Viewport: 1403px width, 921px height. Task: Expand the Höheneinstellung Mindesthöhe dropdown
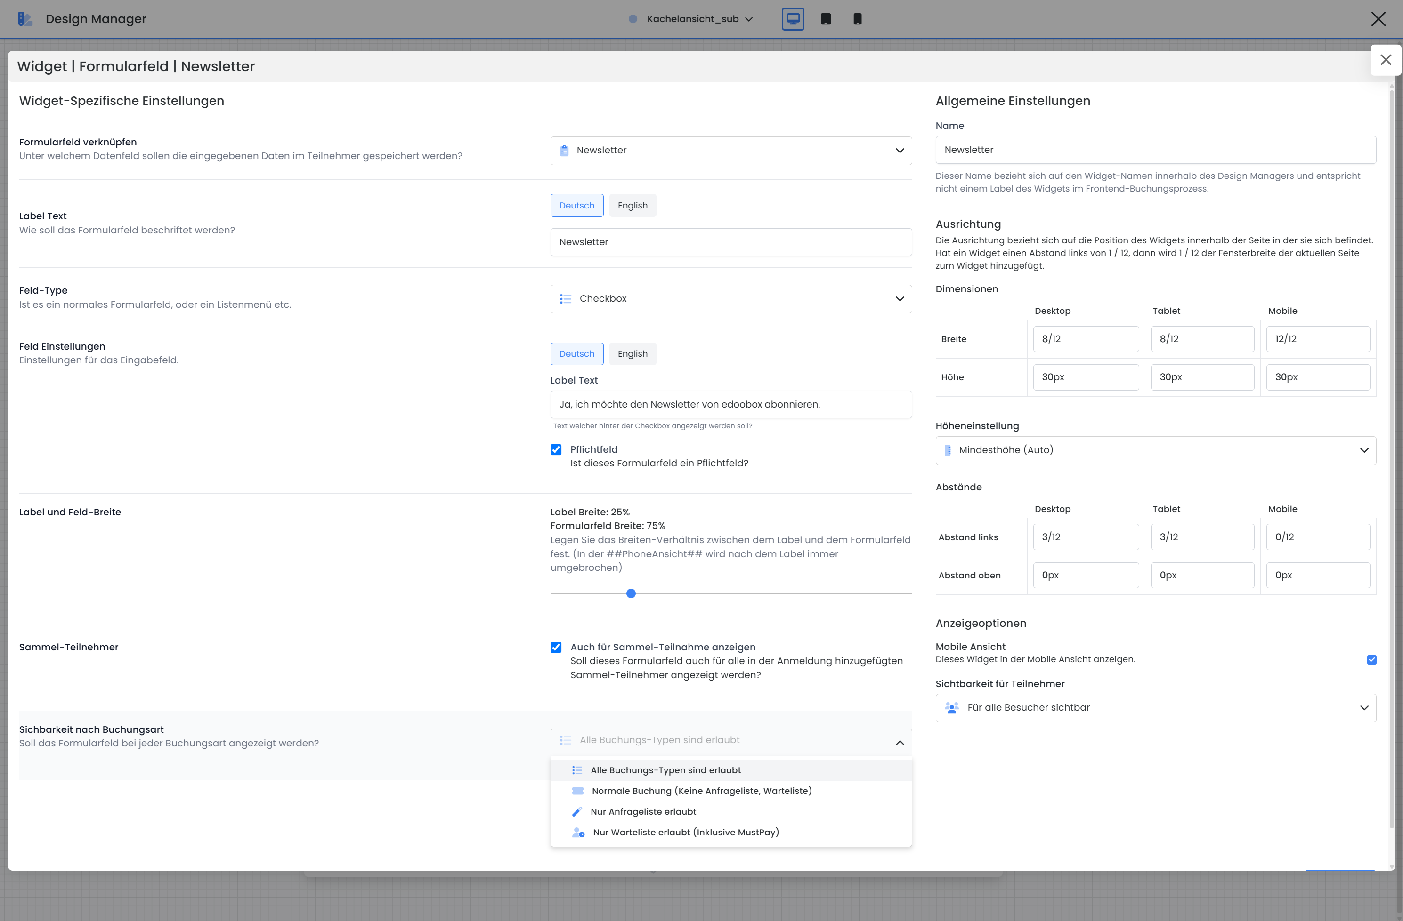(1155, 450)
